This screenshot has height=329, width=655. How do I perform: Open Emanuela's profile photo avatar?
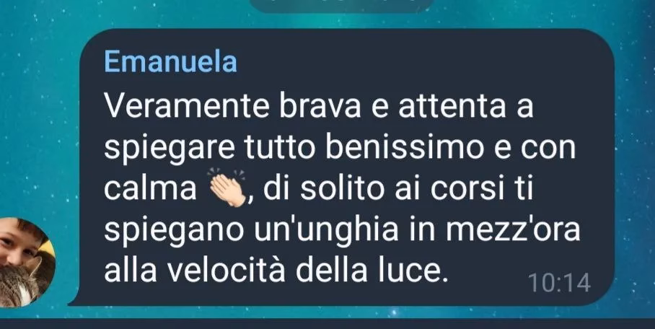(x=26, y=263)
